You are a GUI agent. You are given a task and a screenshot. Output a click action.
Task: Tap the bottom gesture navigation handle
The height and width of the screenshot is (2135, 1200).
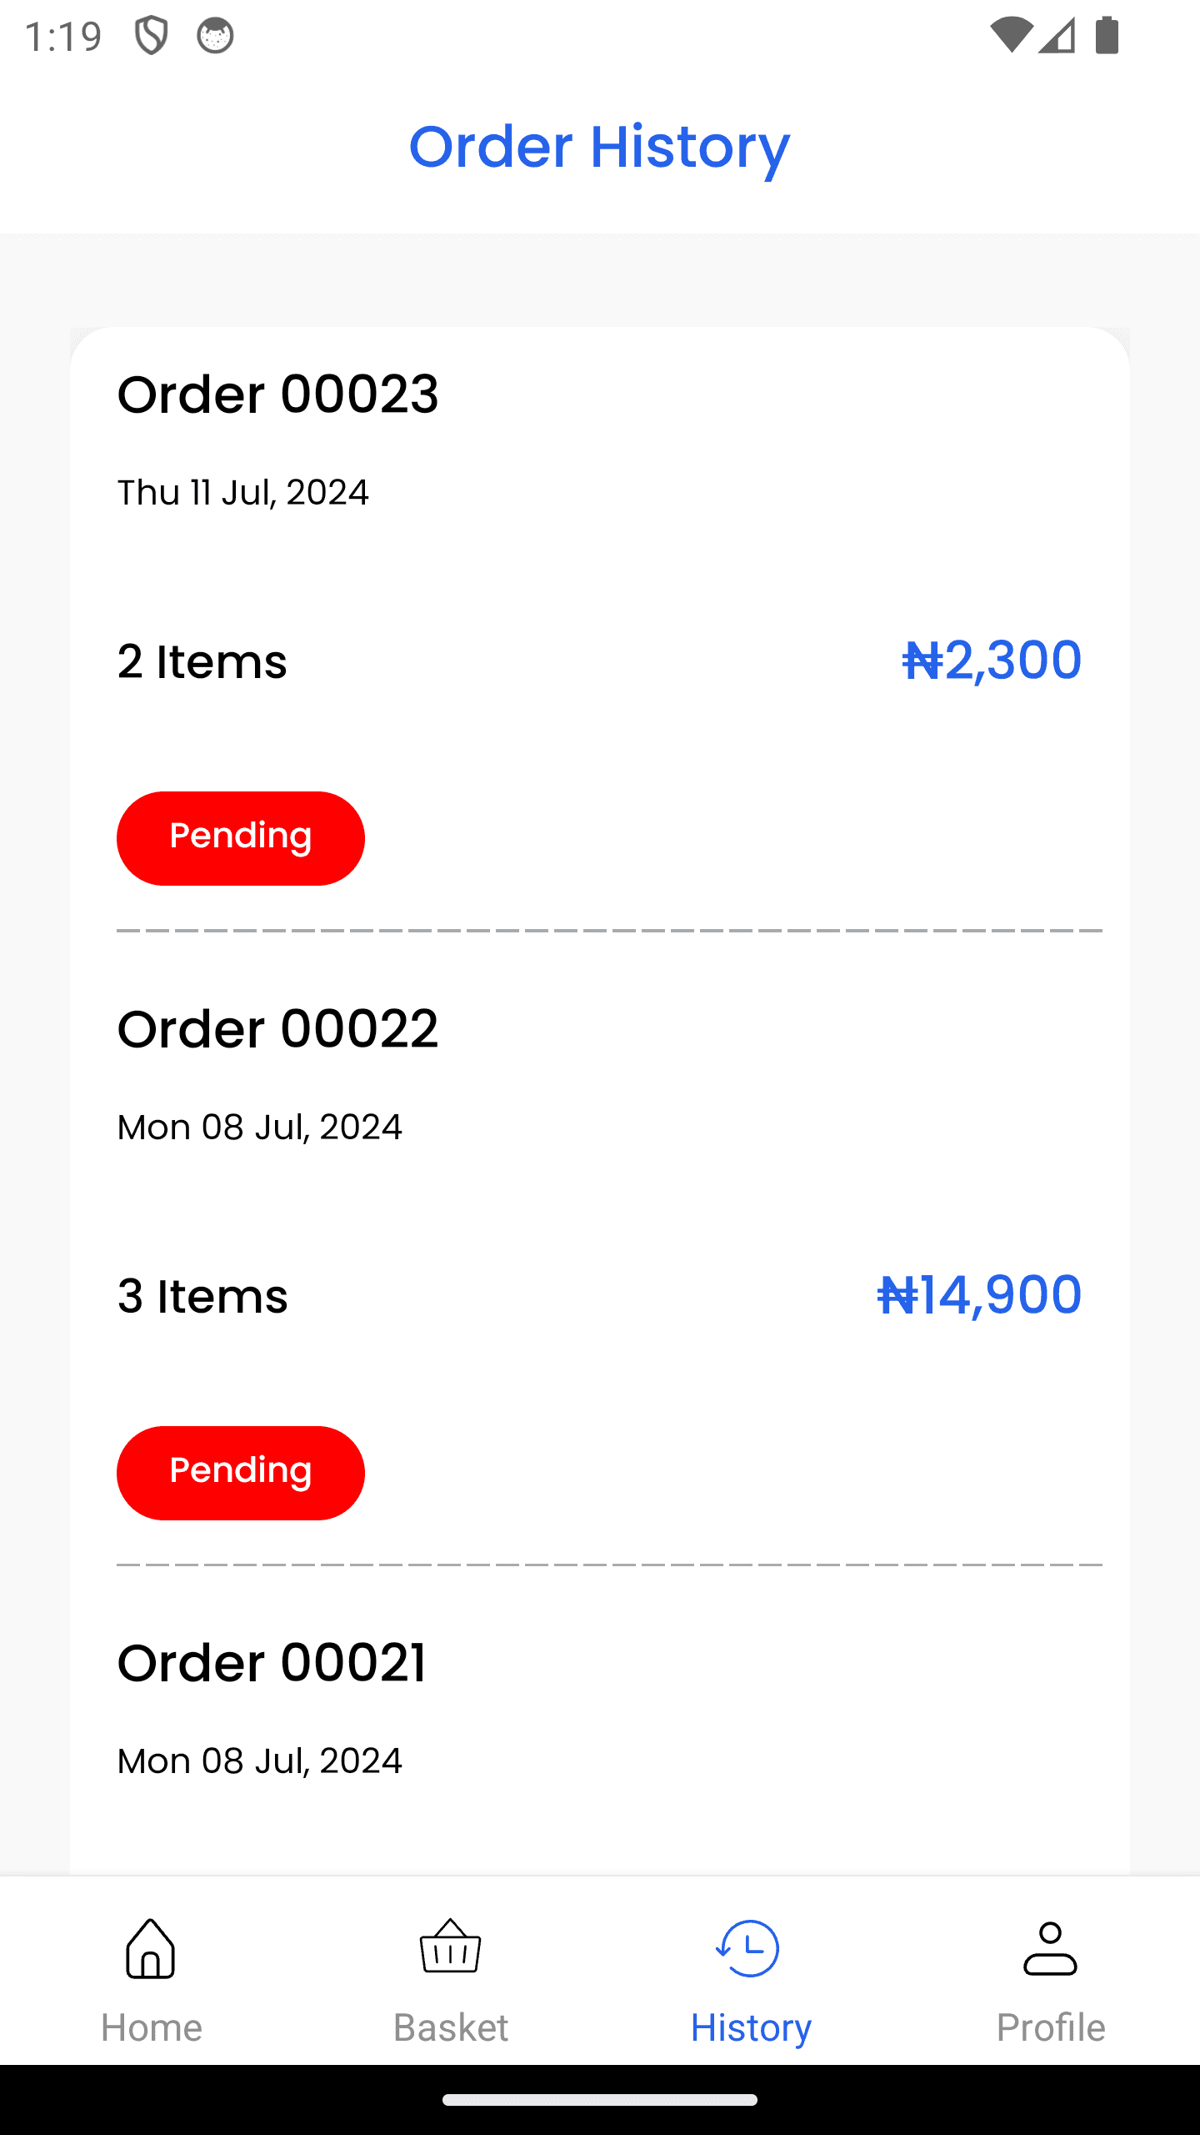600,2100
